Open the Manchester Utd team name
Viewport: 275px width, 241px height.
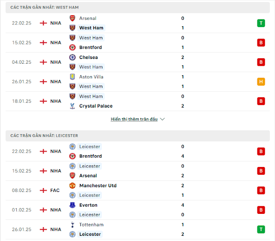pyautogui.click(x=98, y=185)
